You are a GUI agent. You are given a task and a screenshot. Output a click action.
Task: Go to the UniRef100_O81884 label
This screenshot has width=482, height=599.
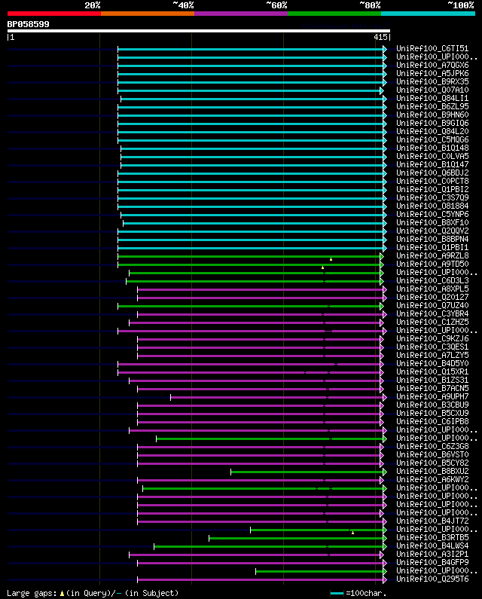pyautogui.click(x=432, y=206)
